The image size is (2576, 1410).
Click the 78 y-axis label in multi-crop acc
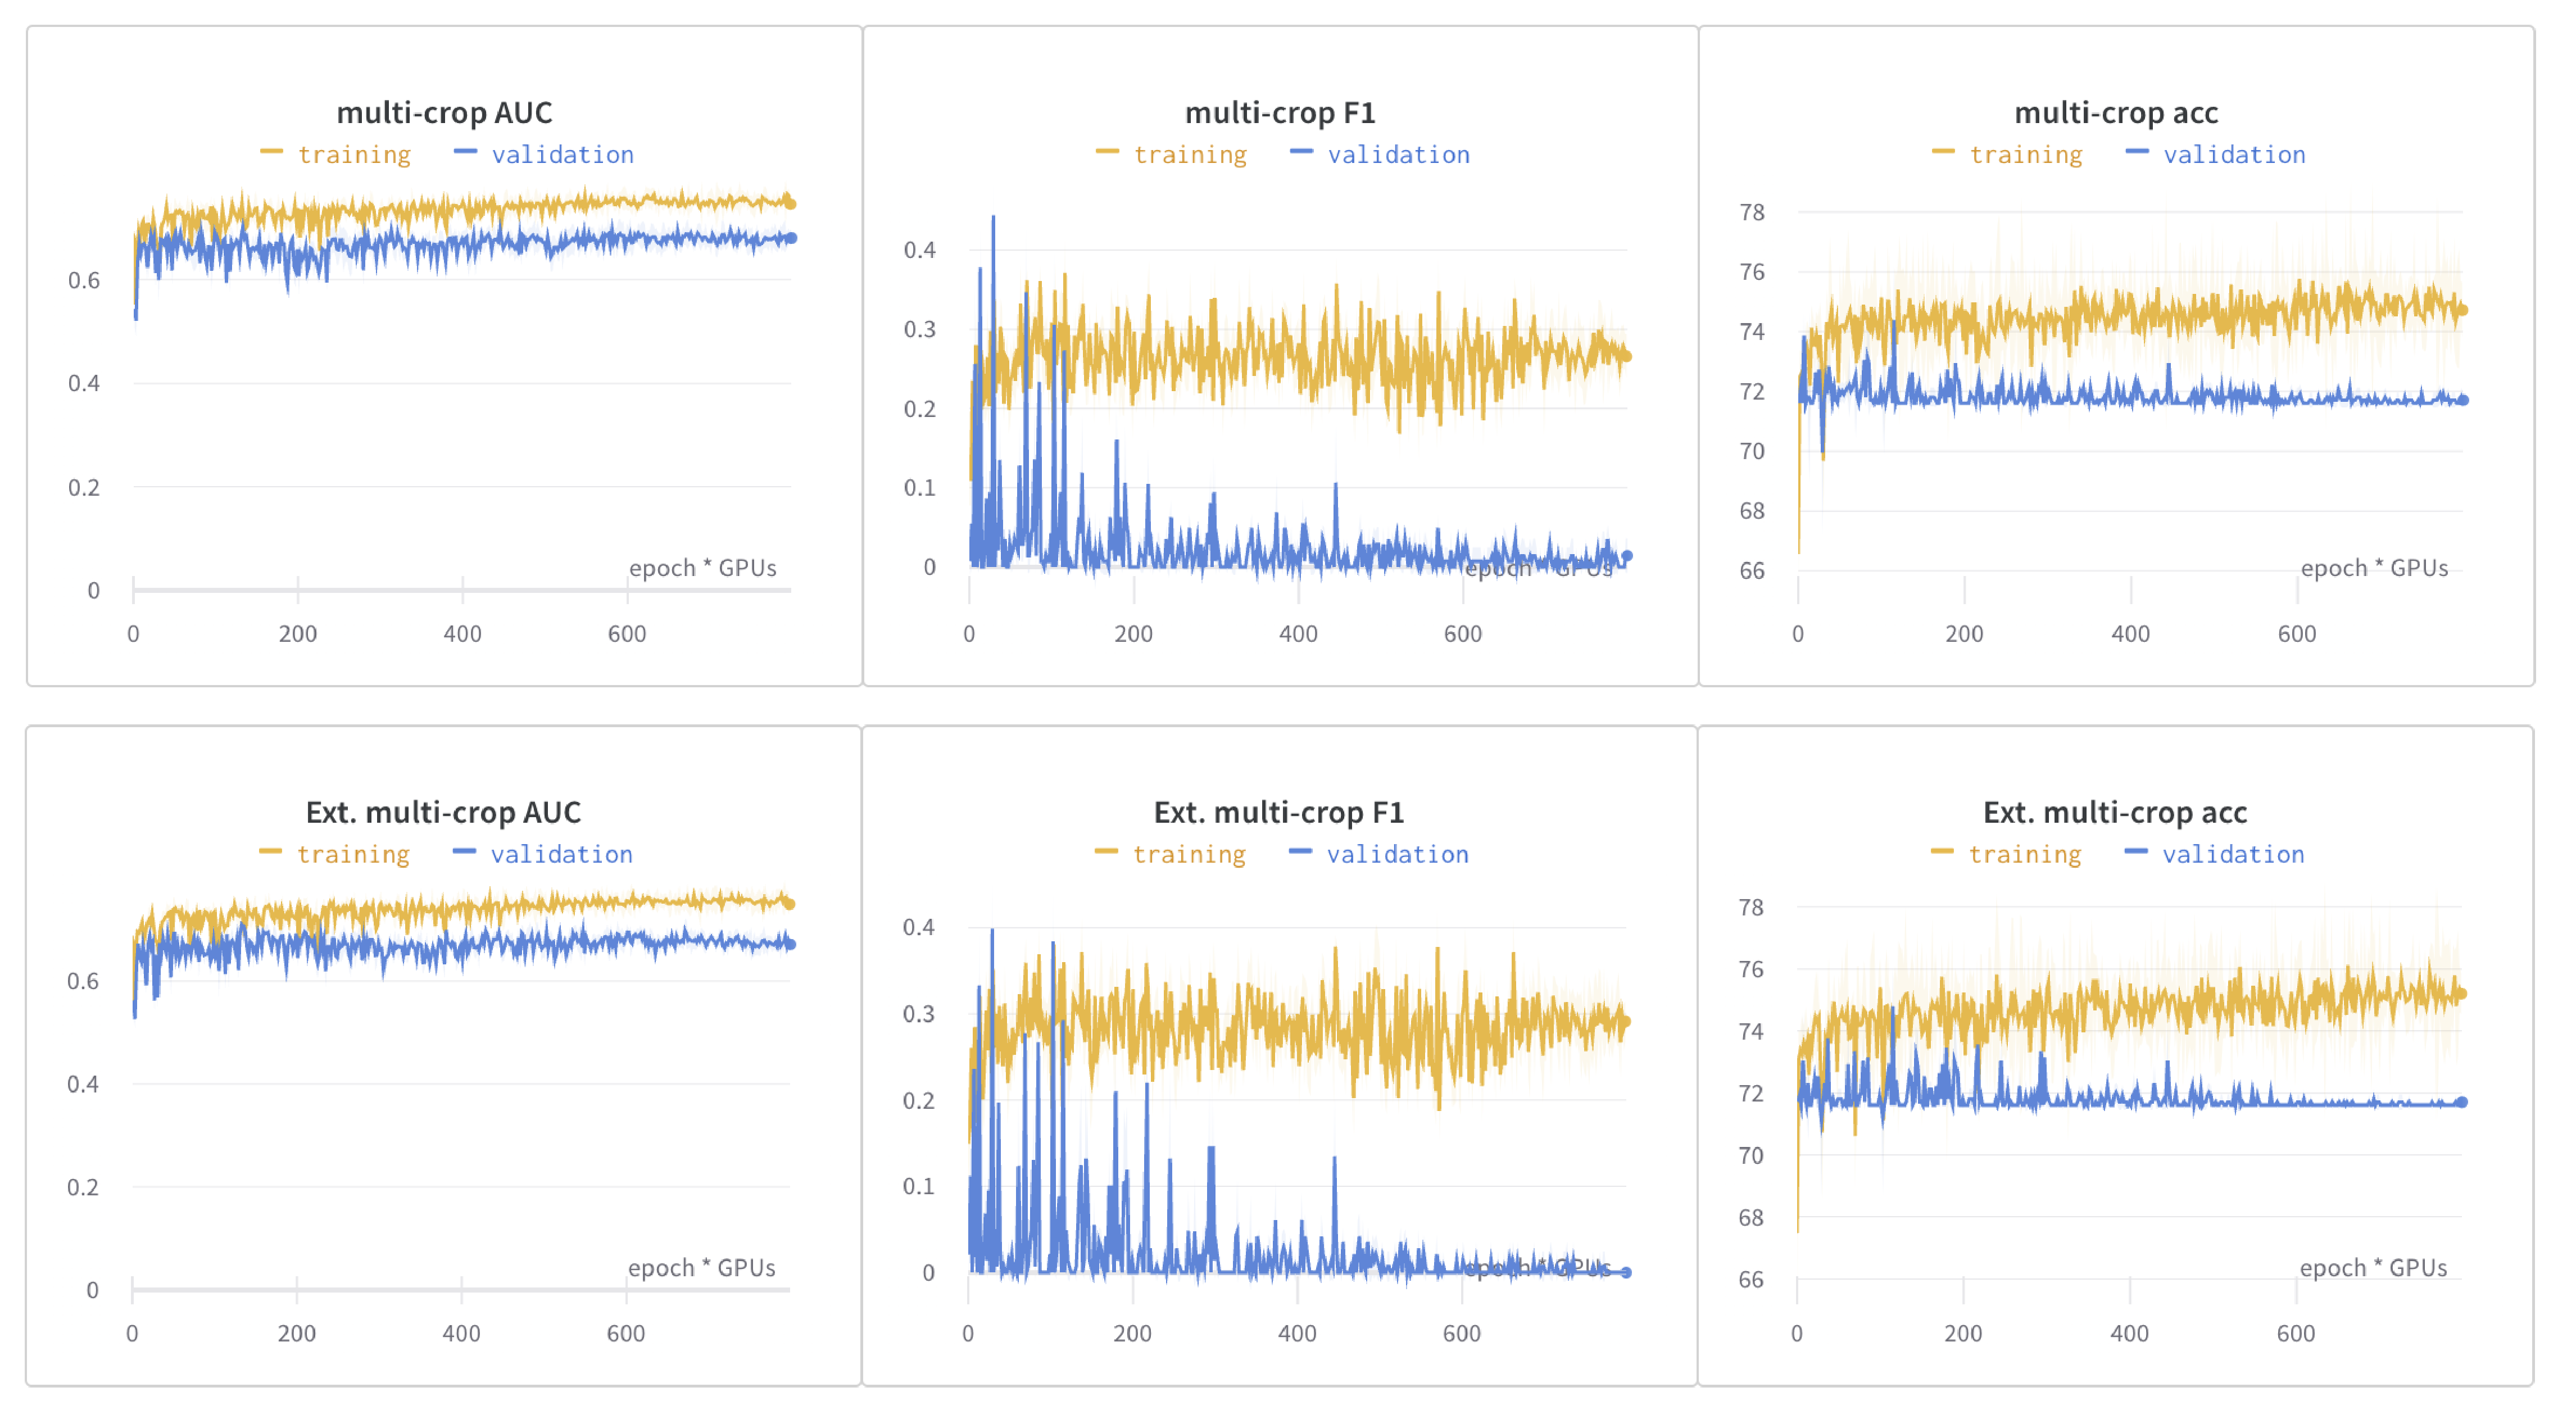pyautogui.click(x=1752, y=212)
